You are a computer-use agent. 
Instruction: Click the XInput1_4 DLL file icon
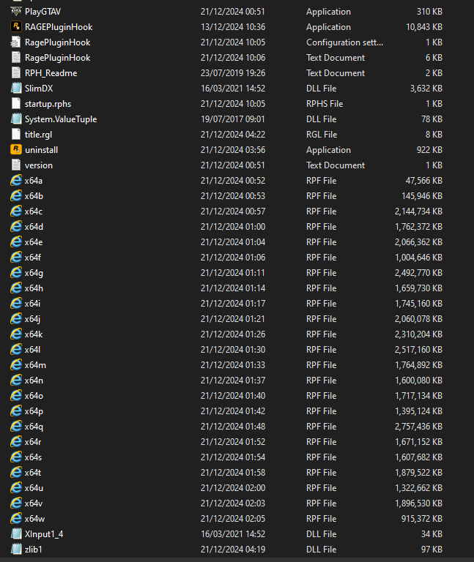(16, 534)
